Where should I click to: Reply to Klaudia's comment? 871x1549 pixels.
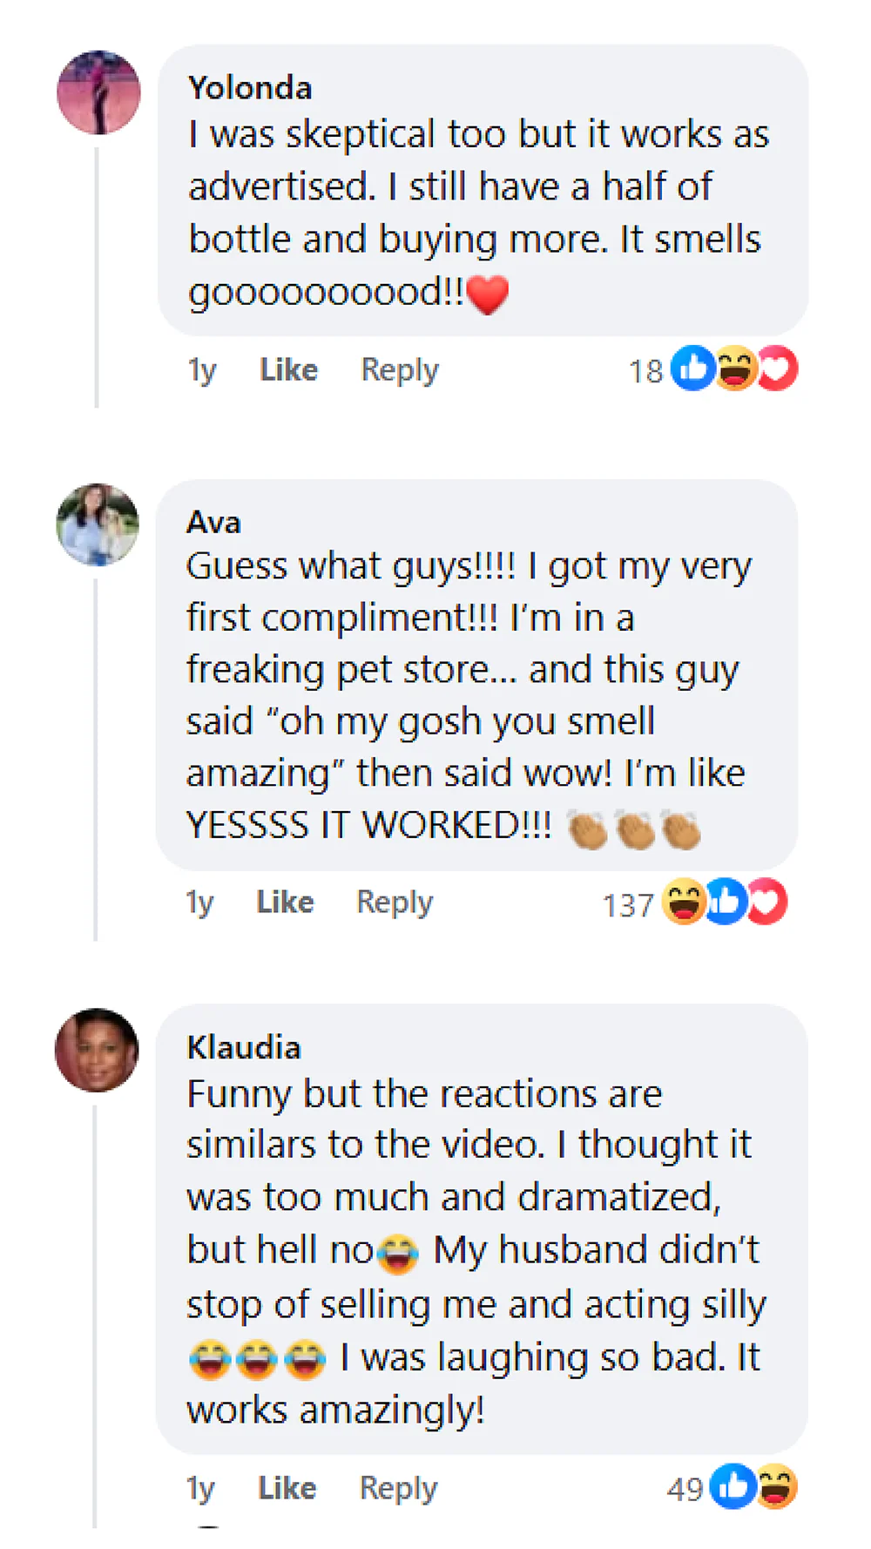[398, 1488]
